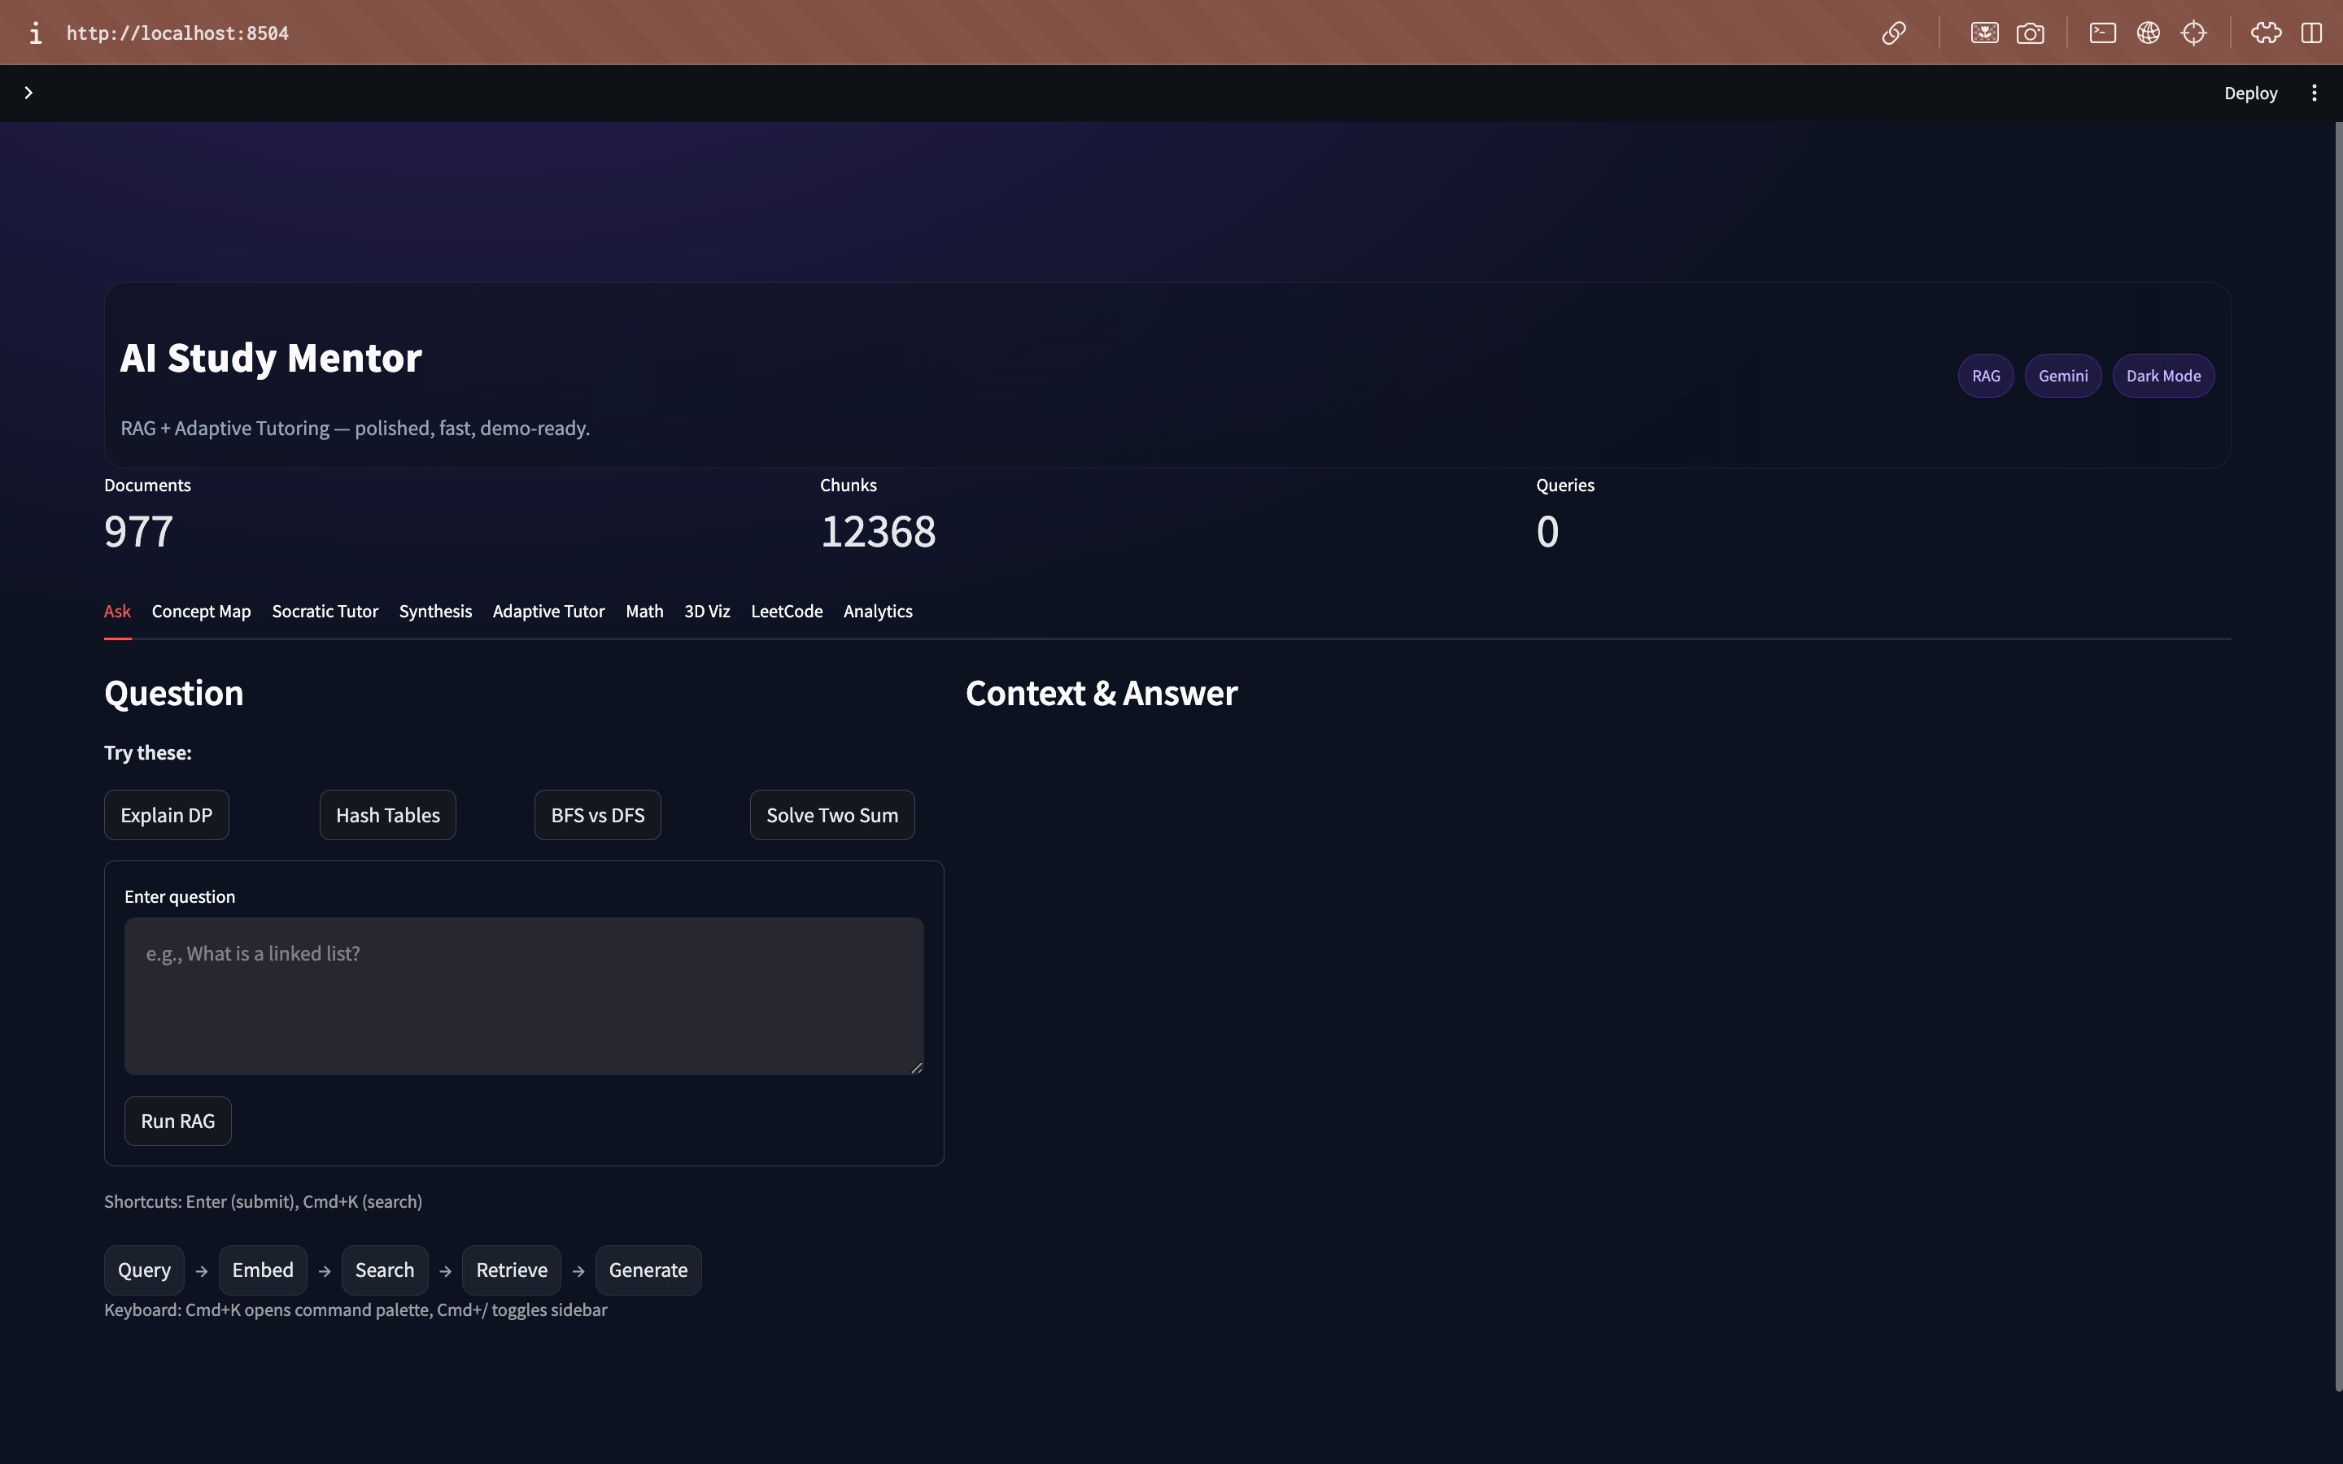Choose the BFS vs DFS example
The width and height of the screenshot is (2343, 1464).
click(597, 815)
